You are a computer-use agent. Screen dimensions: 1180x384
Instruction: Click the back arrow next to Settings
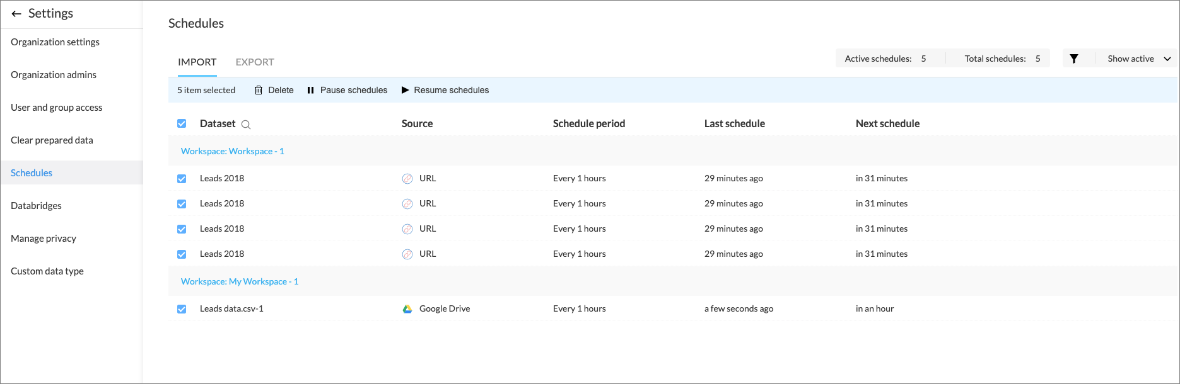[x=16, y=14]
